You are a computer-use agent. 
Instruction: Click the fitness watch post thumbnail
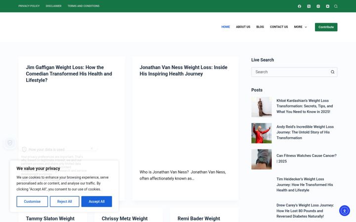tap(262, 159)
